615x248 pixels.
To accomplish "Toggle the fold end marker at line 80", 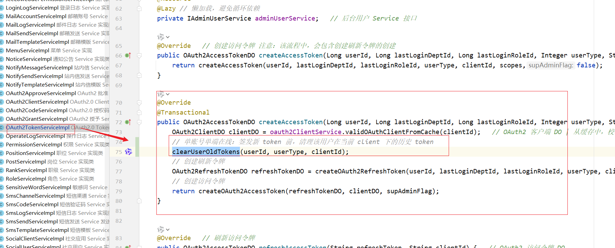I will point(139,201).
